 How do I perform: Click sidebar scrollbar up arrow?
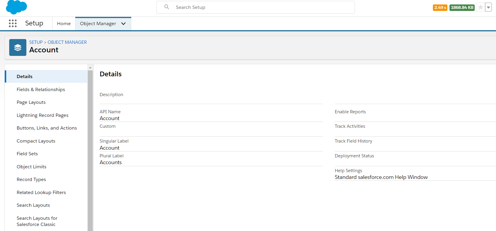[x=90, y=68]
